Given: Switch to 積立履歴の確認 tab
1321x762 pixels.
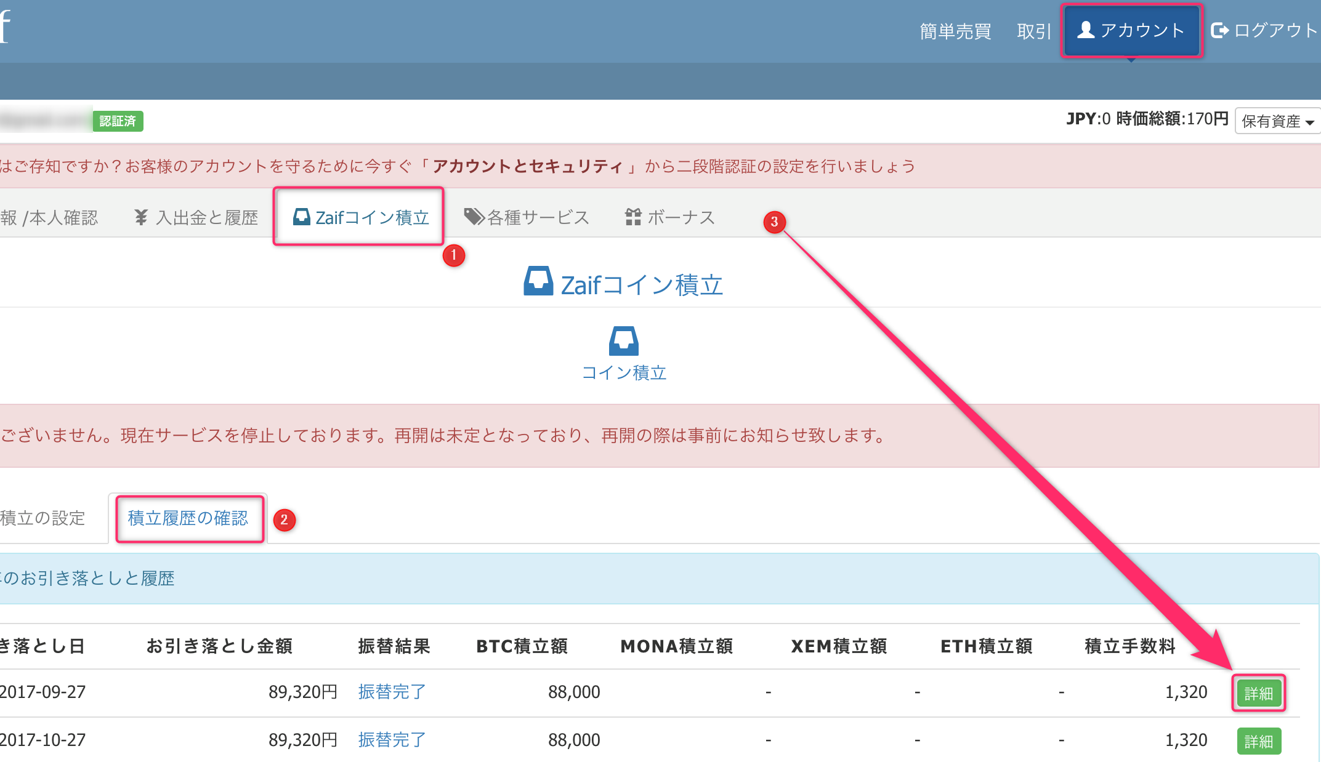Looking at the screenshot, I should point(188,518).
